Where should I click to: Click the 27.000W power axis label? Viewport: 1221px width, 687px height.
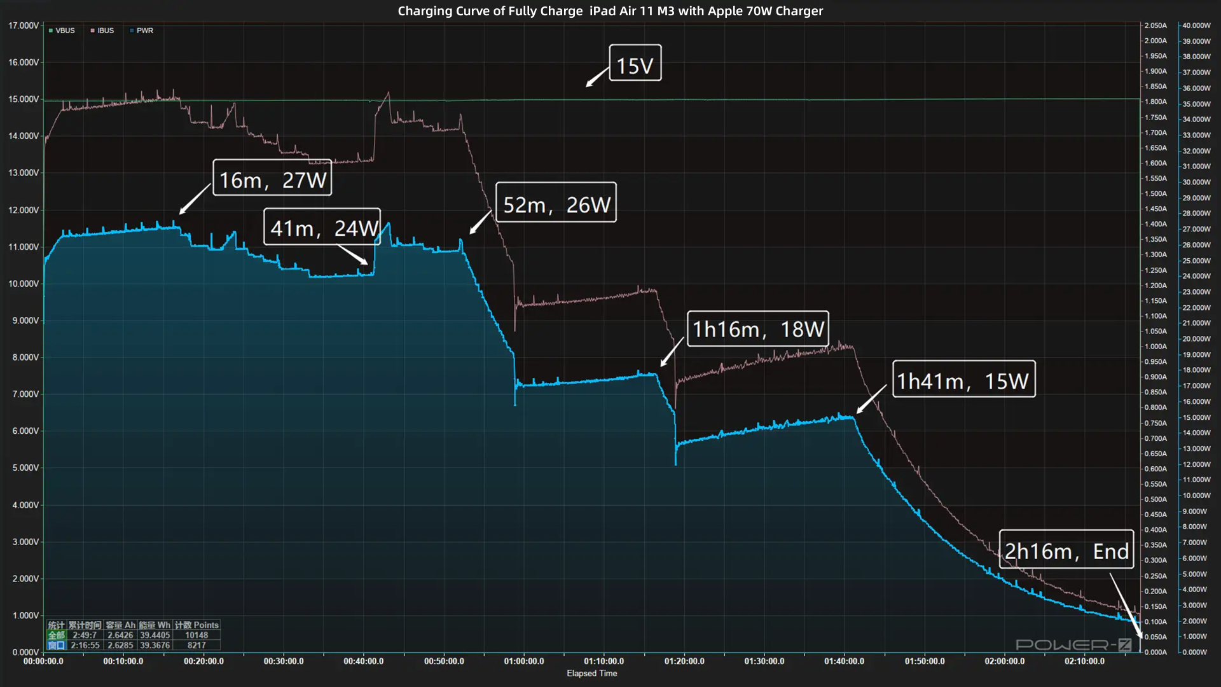tap(1196, 229)
